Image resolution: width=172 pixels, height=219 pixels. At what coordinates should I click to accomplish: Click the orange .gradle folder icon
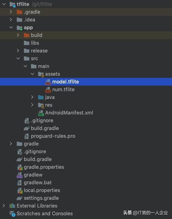point(19,12)
